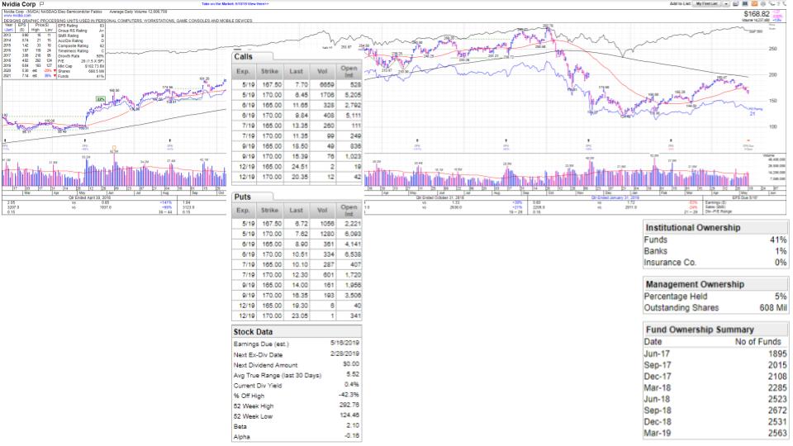The height and width of the screenshot is (446, 793).
Task: Select the call last price 7.70
Action: click(x=301, y=85)
